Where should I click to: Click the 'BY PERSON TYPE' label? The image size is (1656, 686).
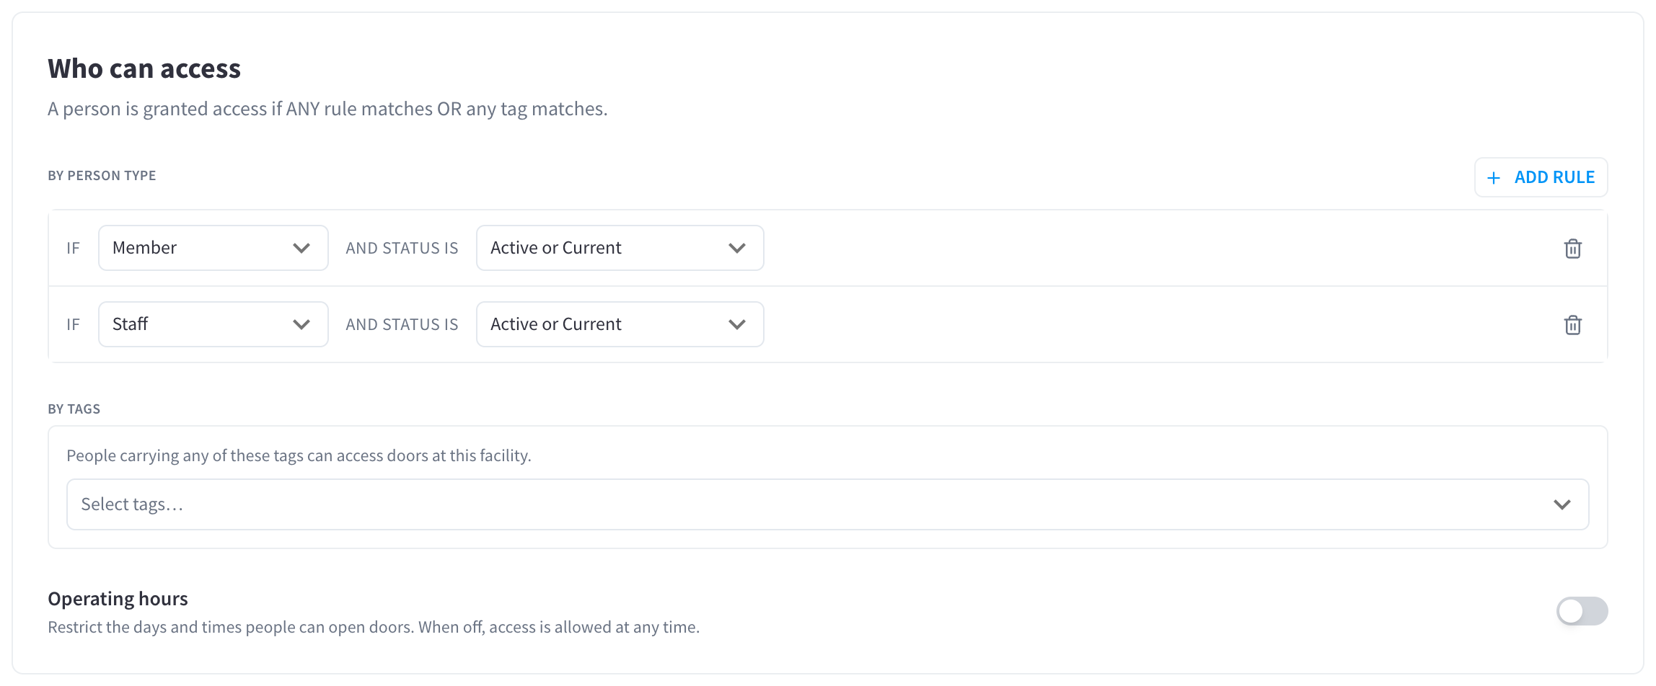tap(102, 176)
